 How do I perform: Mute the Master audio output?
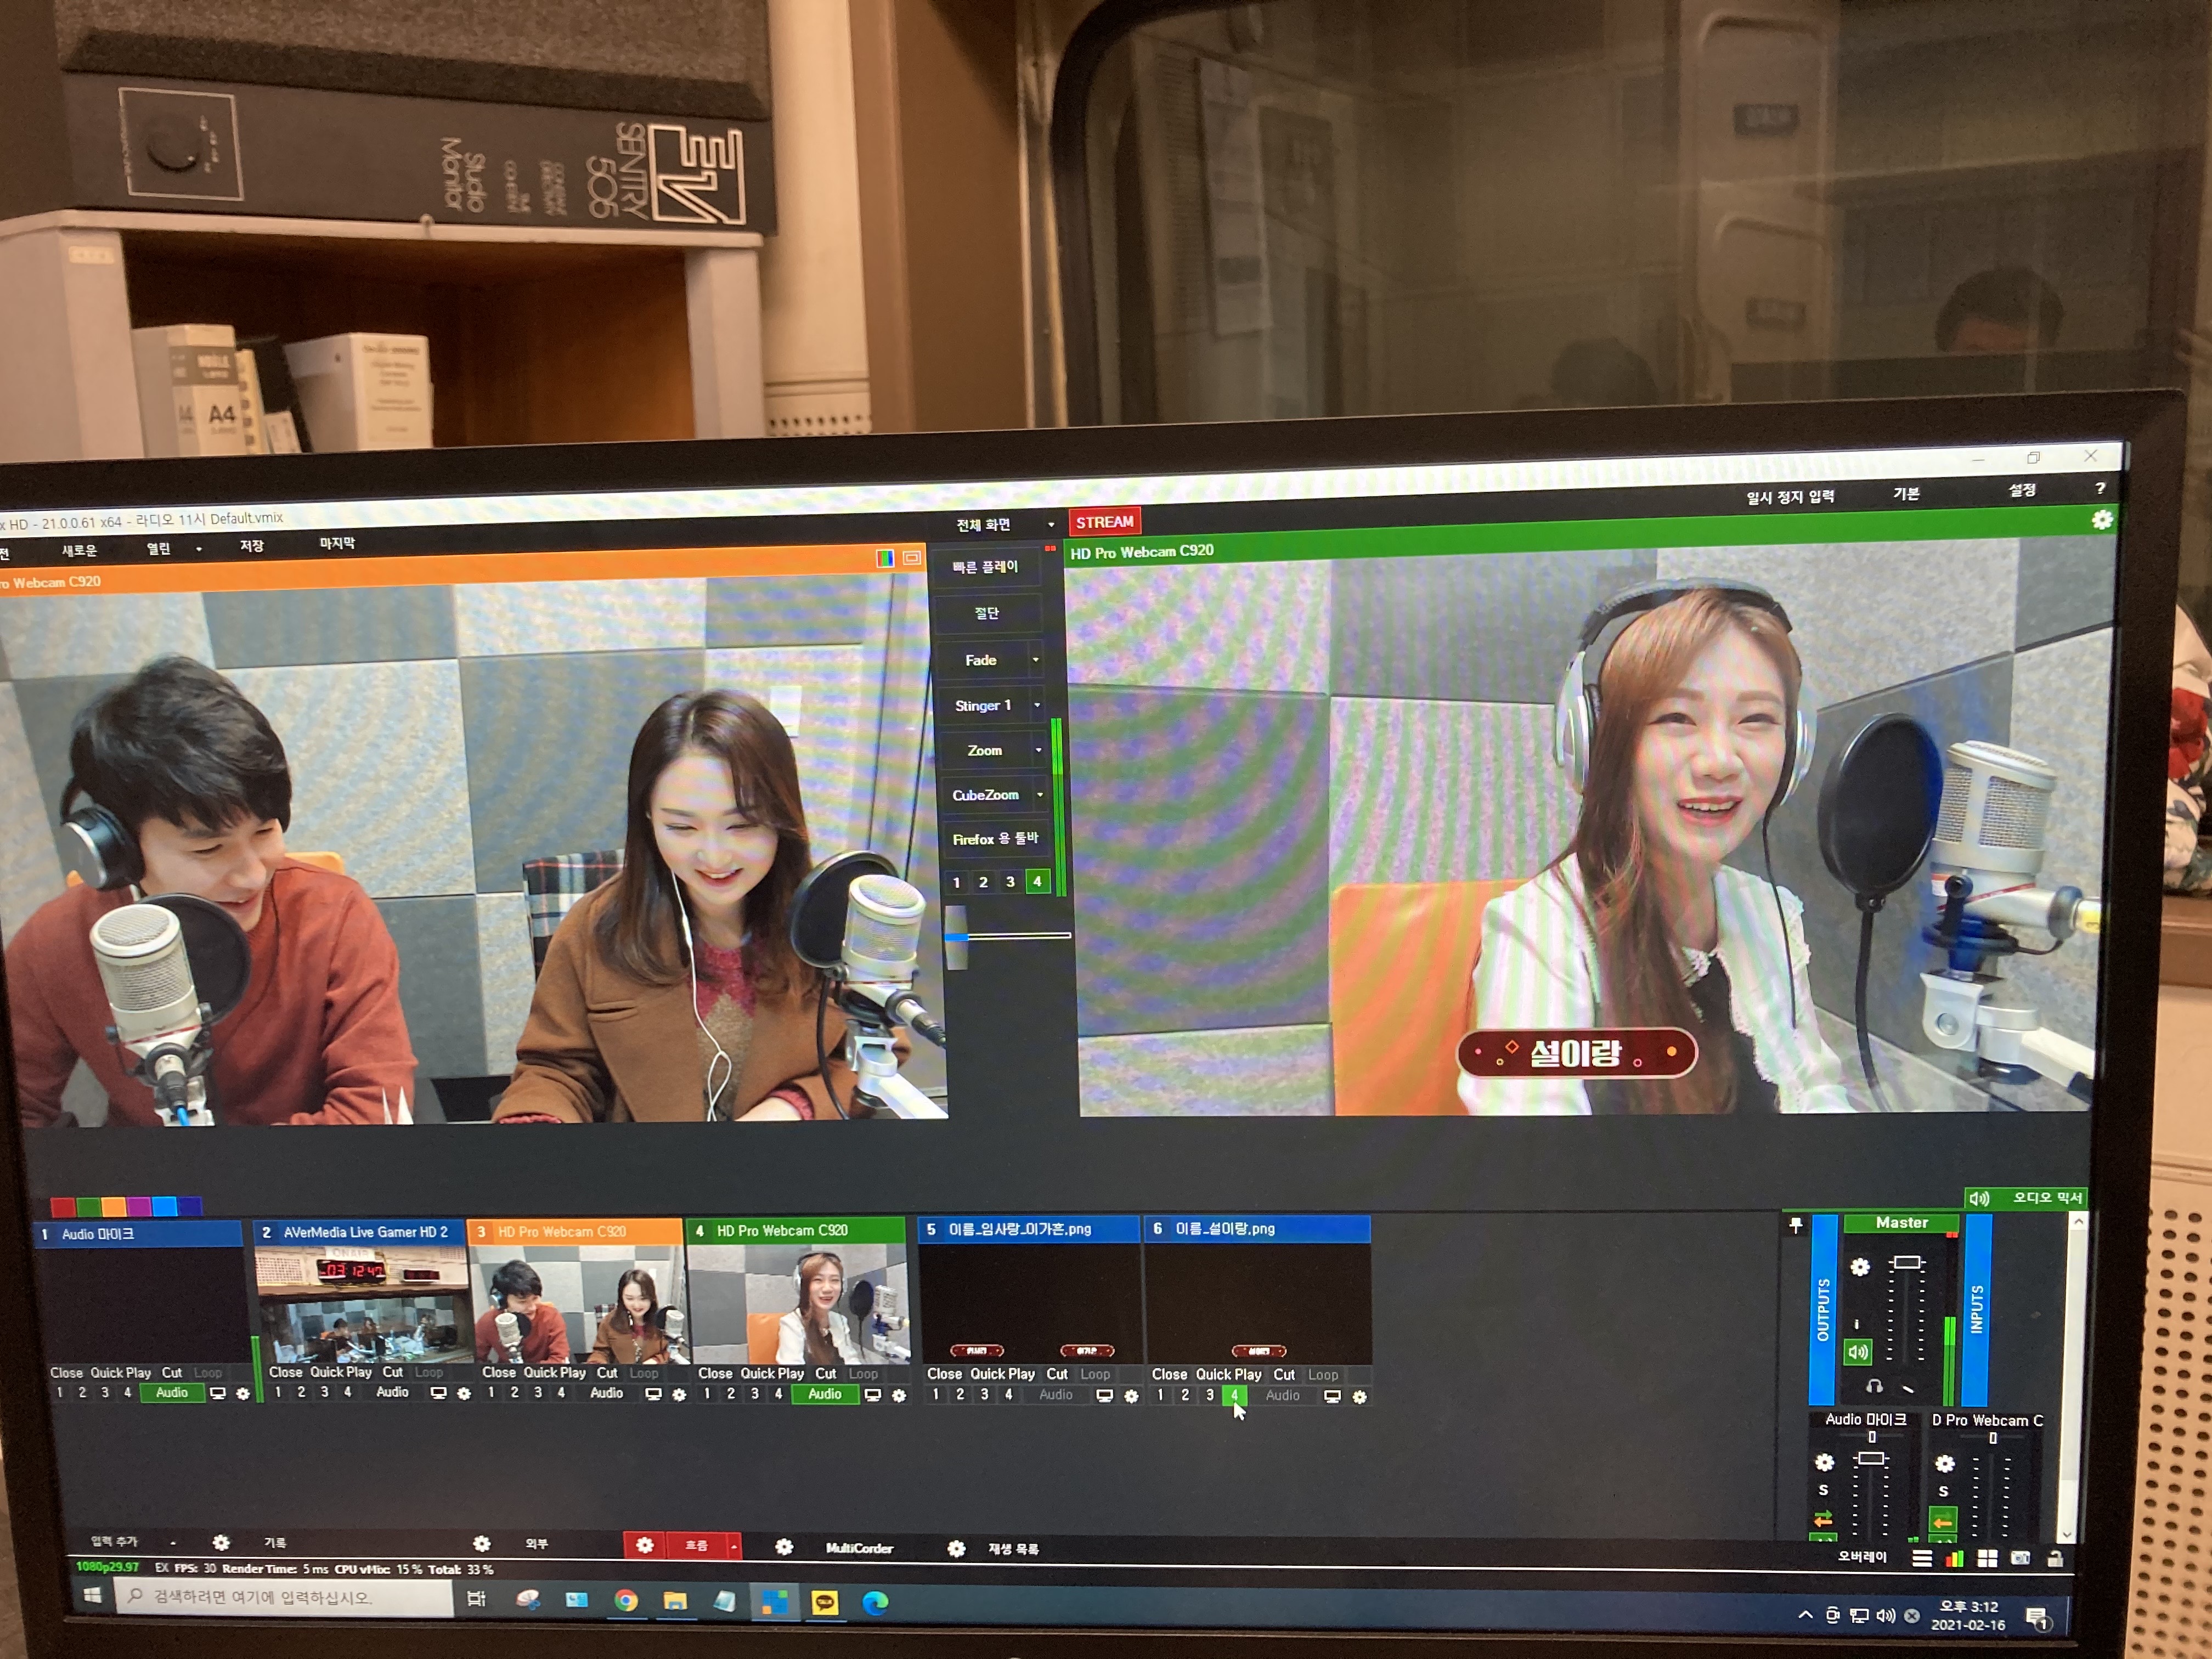[1858, 1352]
